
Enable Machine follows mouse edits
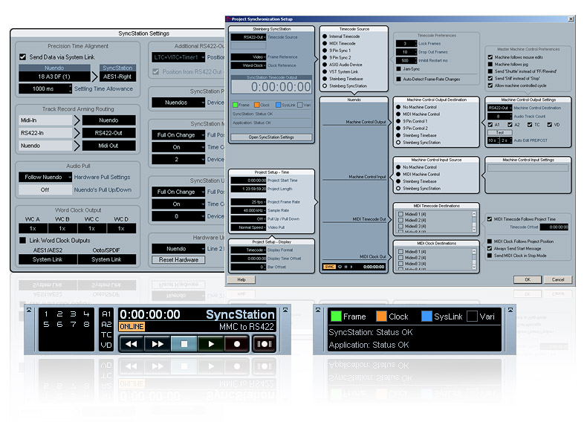[x=490, y=57]
